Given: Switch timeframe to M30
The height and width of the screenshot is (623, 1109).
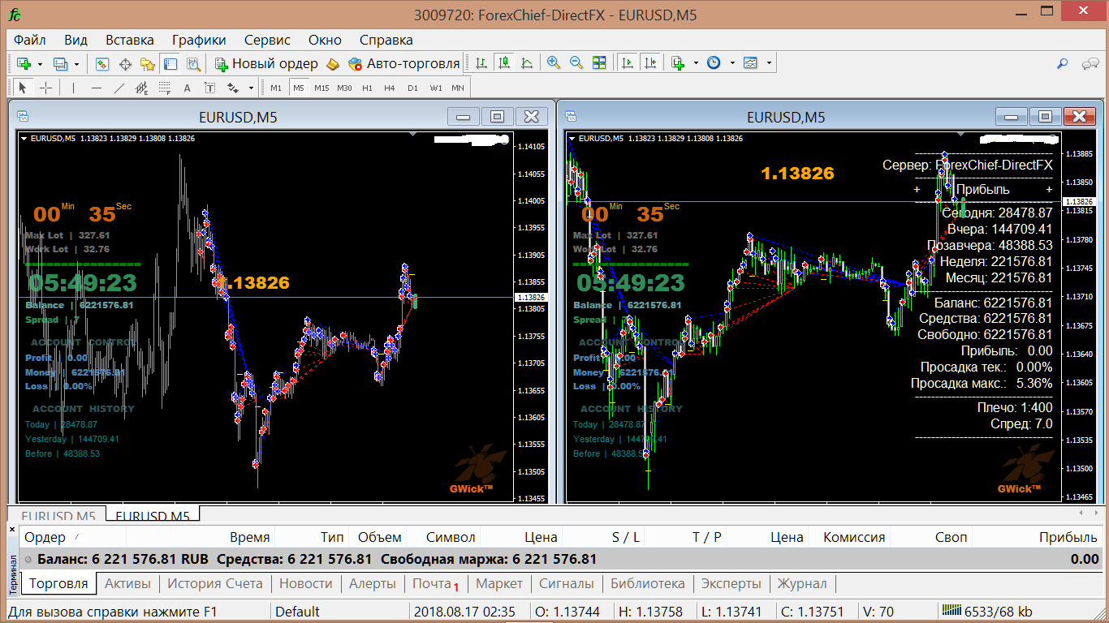Looking at the screenshot, I should click(344, 88).
